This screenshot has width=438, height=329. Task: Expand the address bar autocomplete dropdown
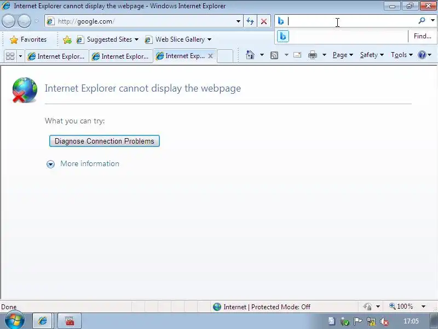(238, 21)
